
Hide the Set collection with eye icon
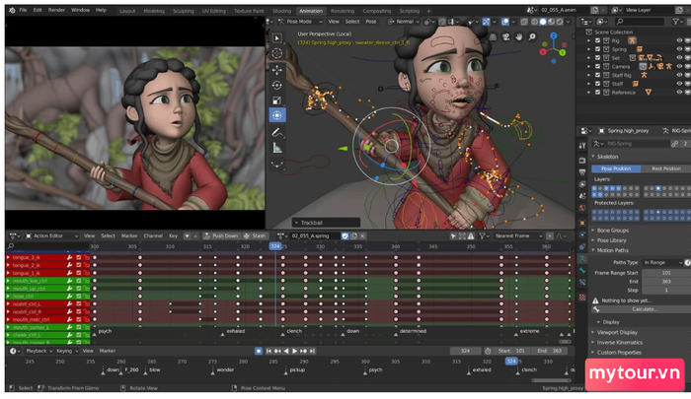679,57
